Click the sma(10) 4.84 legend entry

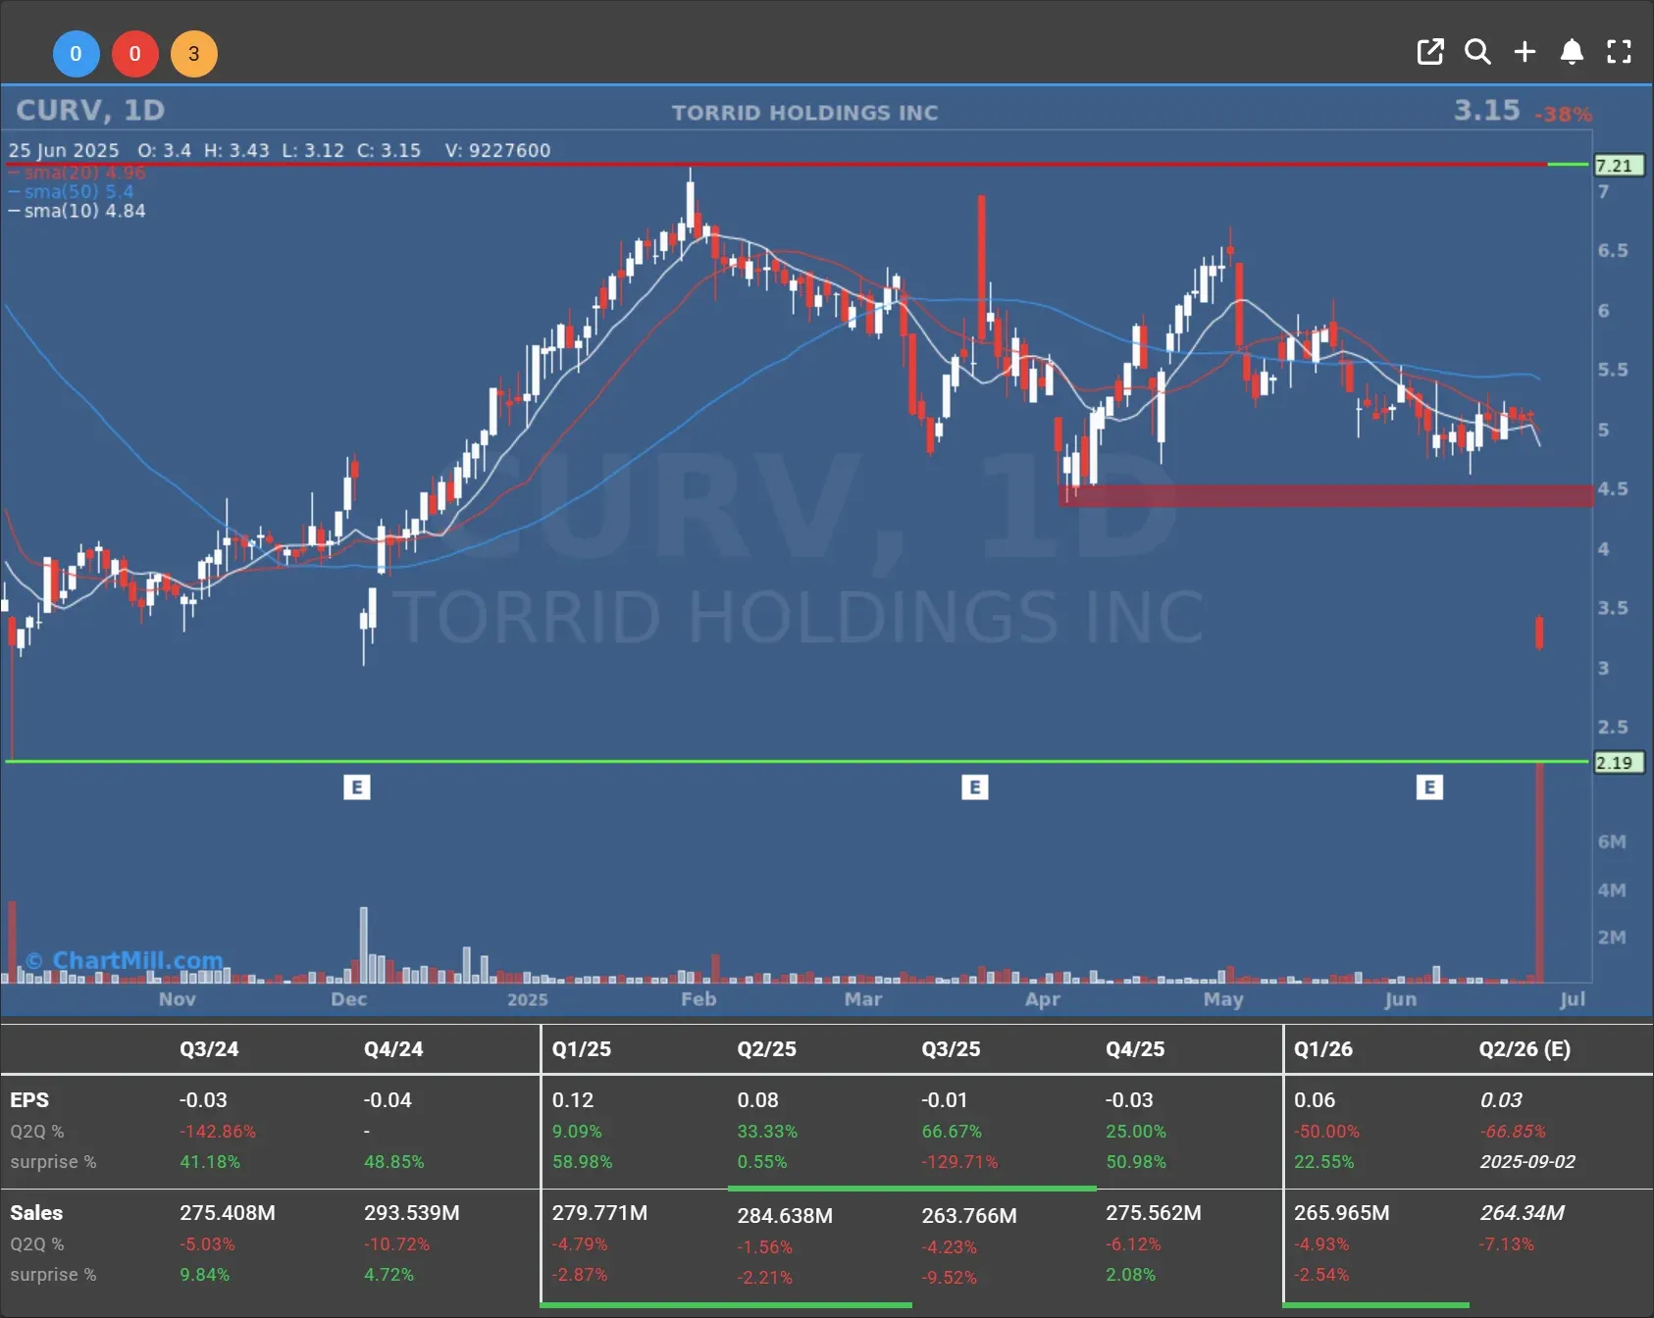click(x=78, y=211)
